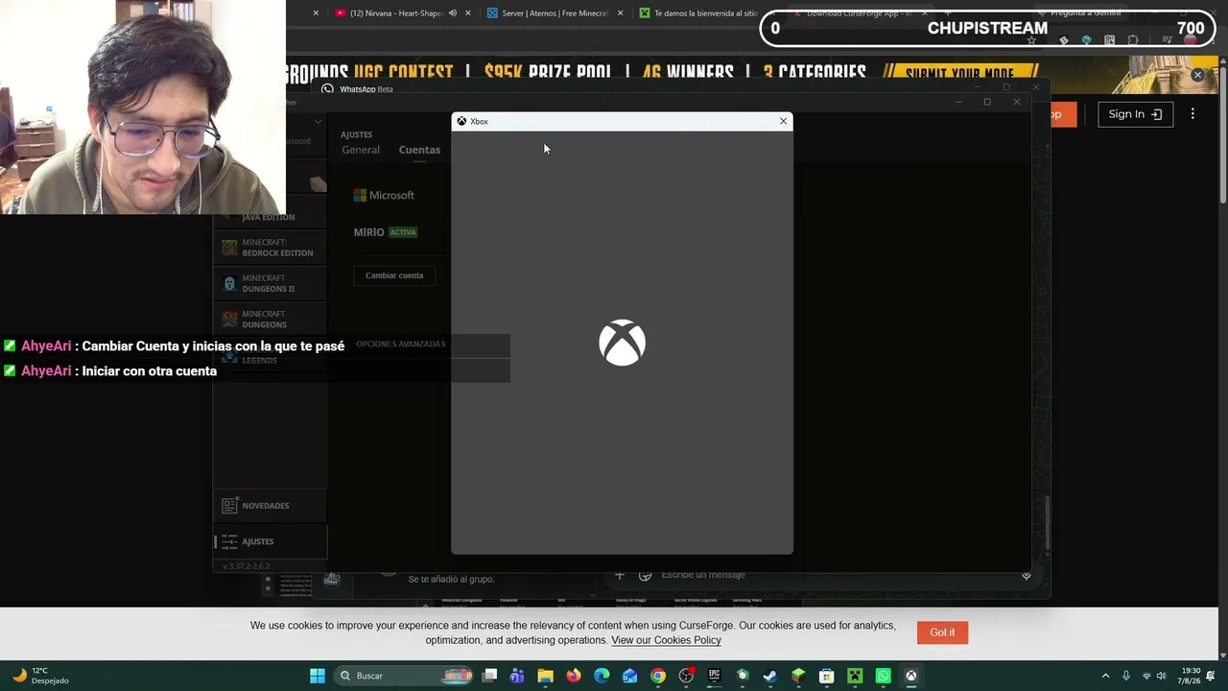Open Outlook from the taskbar

pyautogui.click(x=629, y=676)
